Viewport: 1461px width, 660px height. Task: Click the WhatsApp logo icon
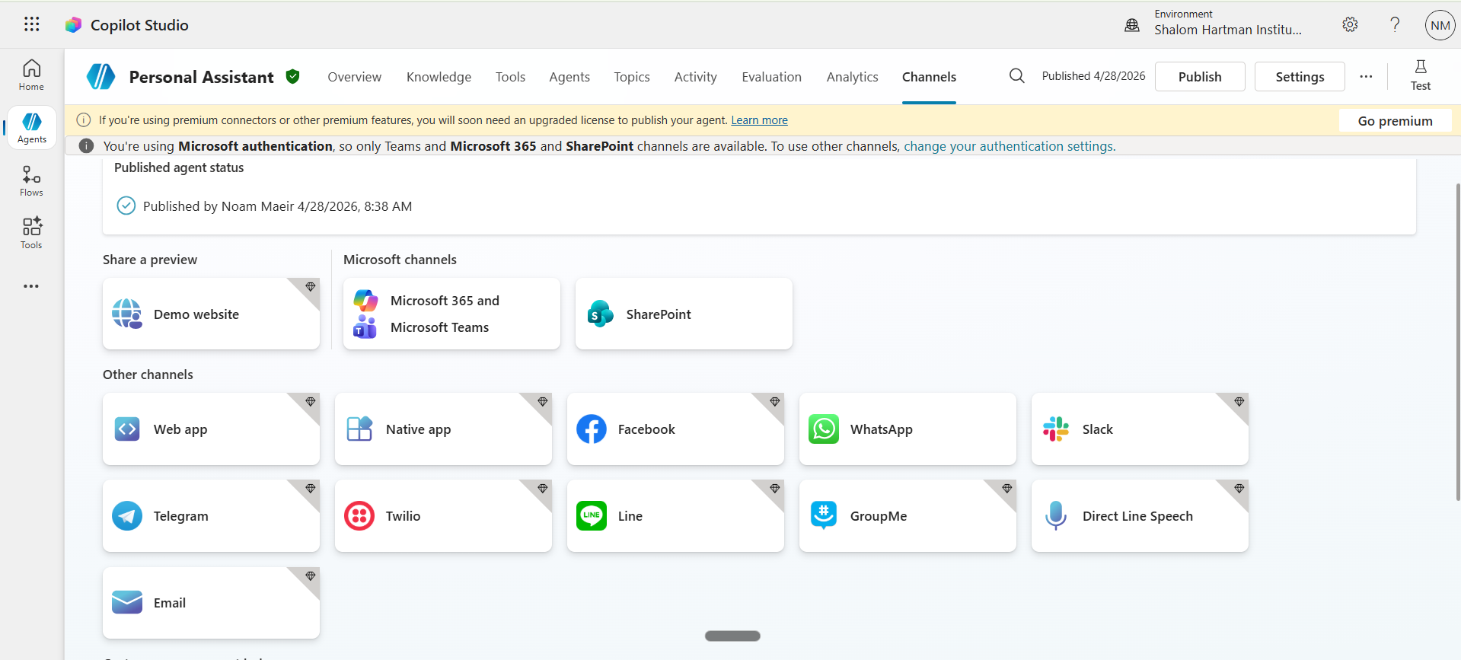(x=824, y=429)
